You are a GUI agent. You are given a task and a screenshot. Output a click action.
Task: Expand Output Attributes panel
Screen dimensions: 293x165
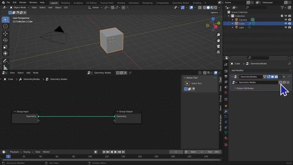(x=245, y=88)
